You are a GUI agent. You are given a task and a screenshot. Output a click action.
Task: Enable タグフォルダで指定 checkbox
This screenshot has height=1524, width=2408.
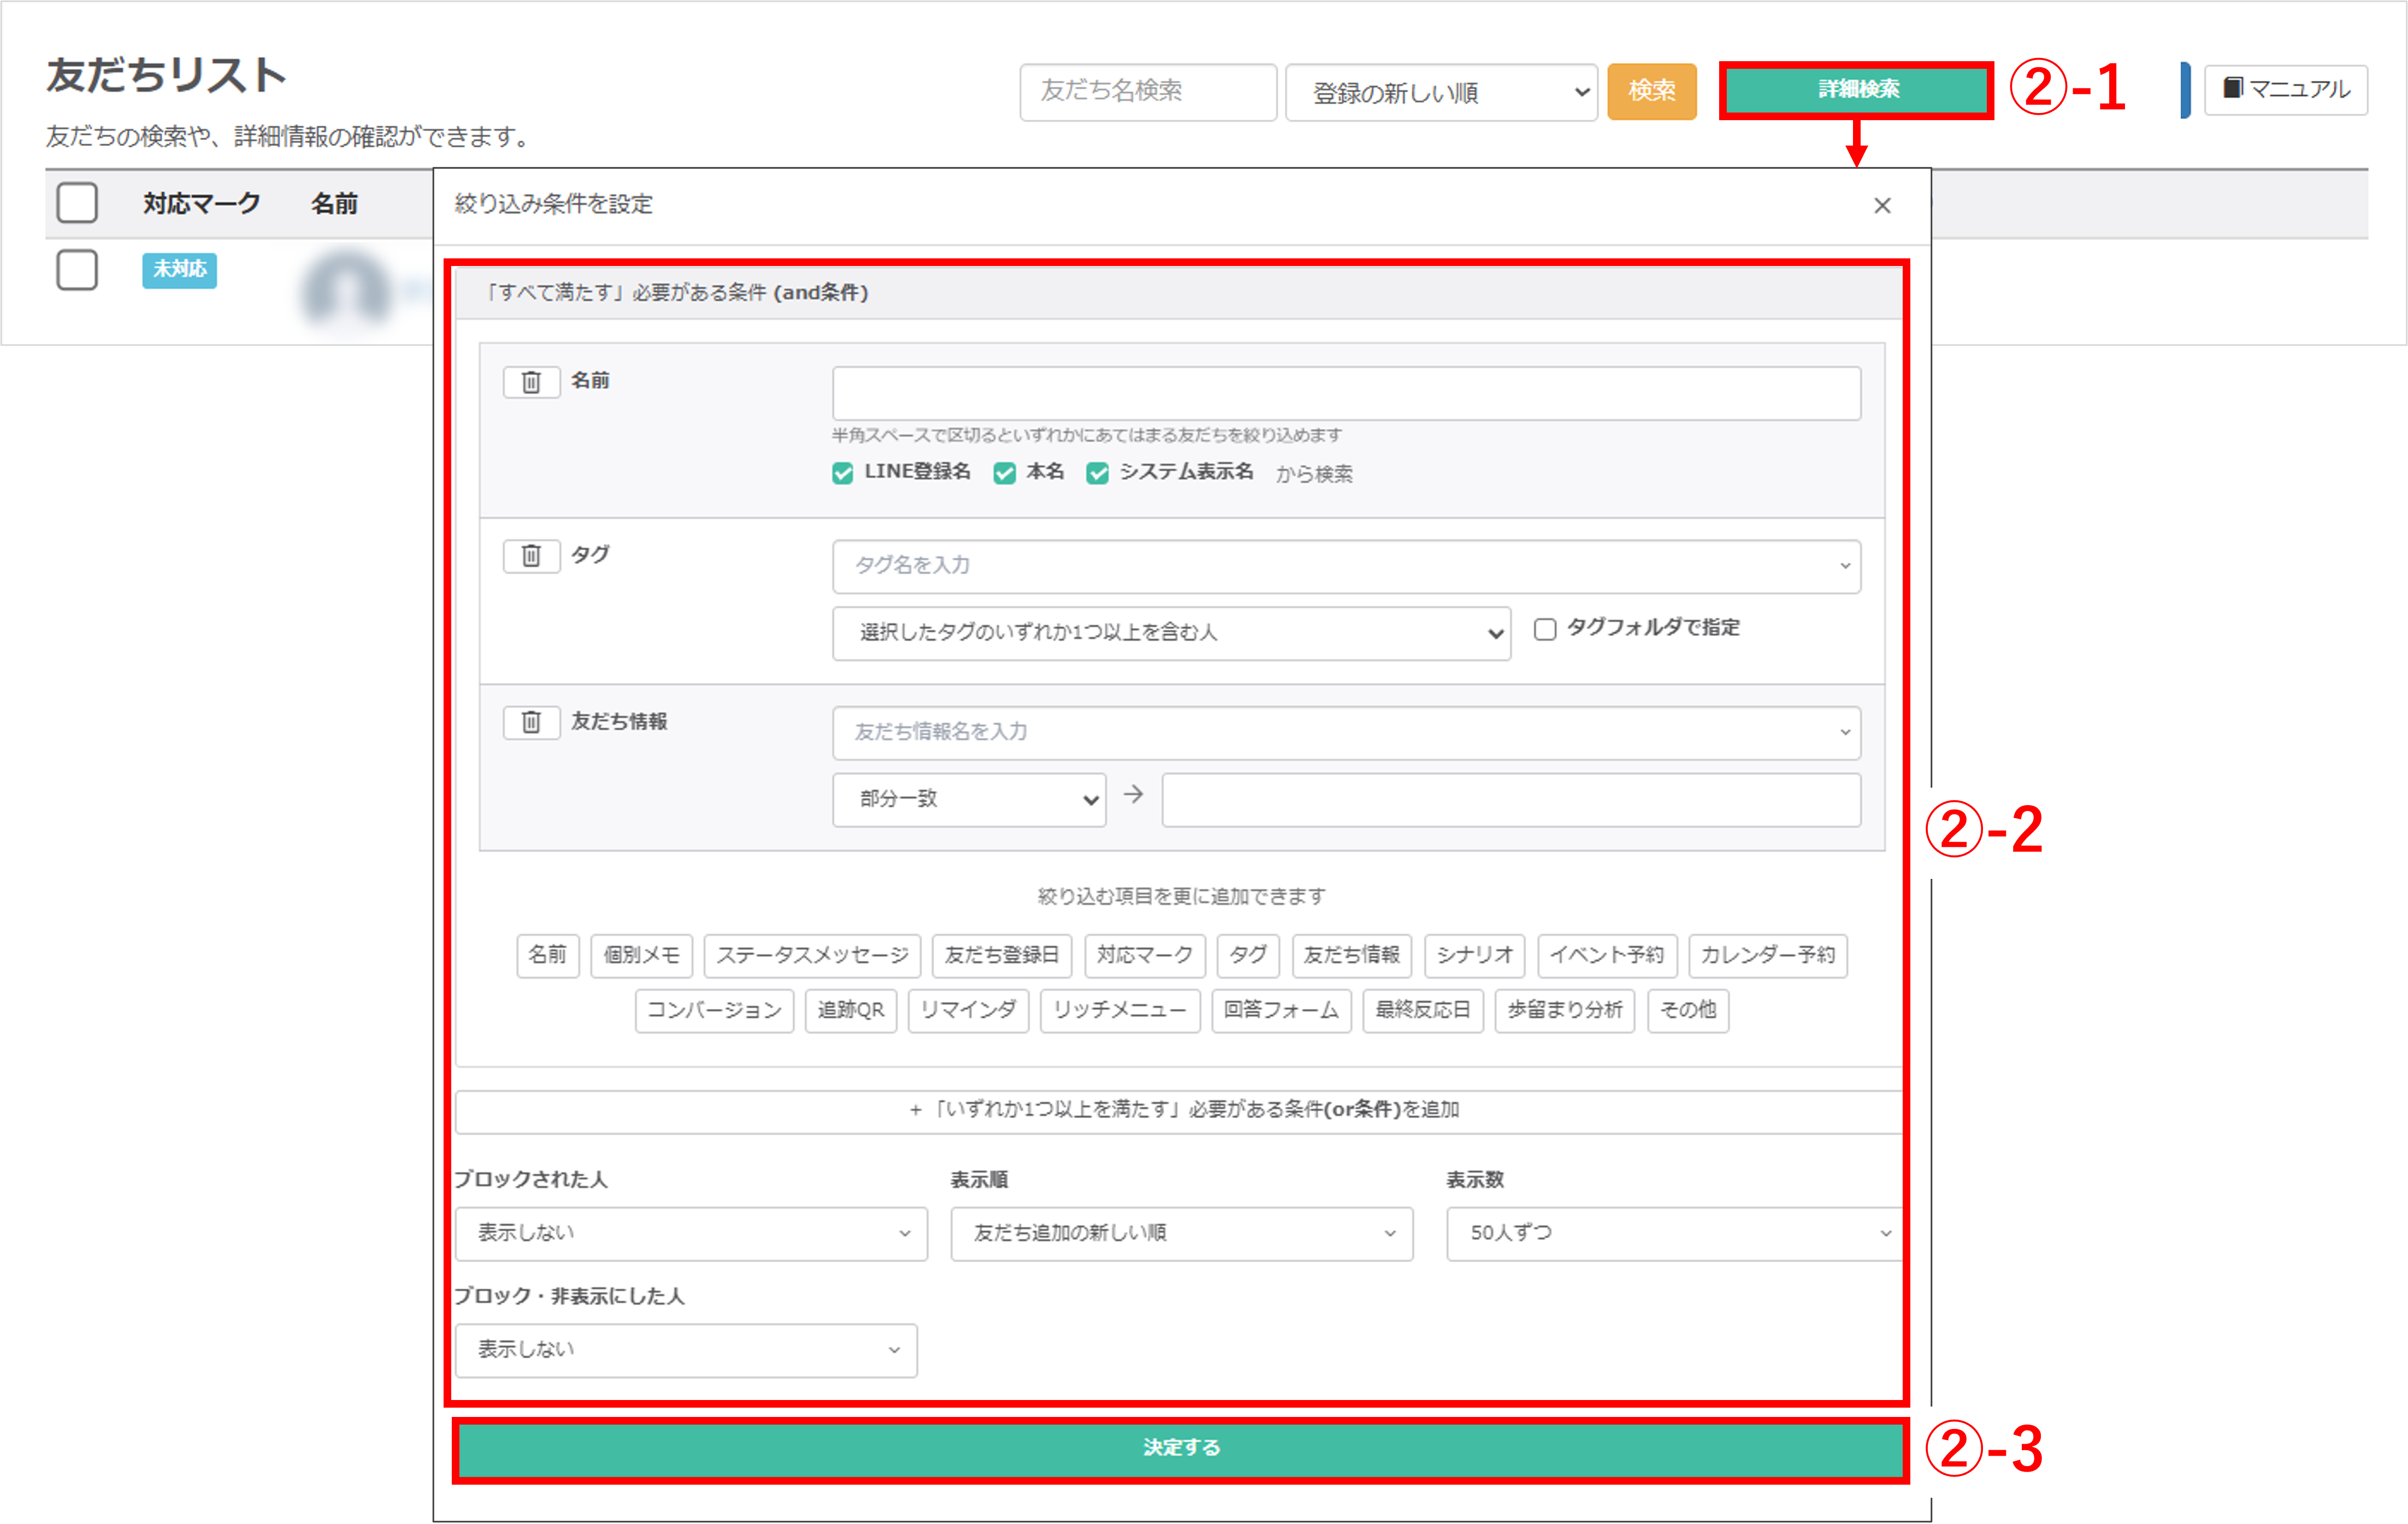point(1545,629)
